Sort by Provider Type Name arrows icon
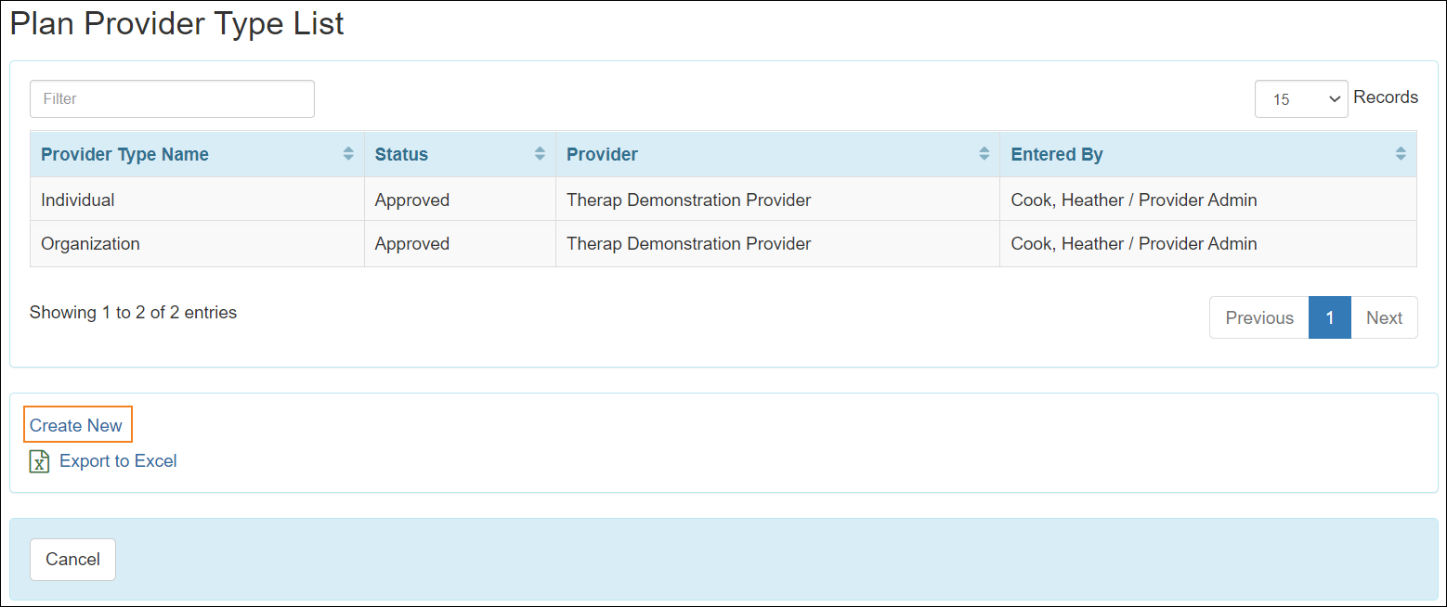The height and width of the screenshot is (607, 1447). pos(348,154)
